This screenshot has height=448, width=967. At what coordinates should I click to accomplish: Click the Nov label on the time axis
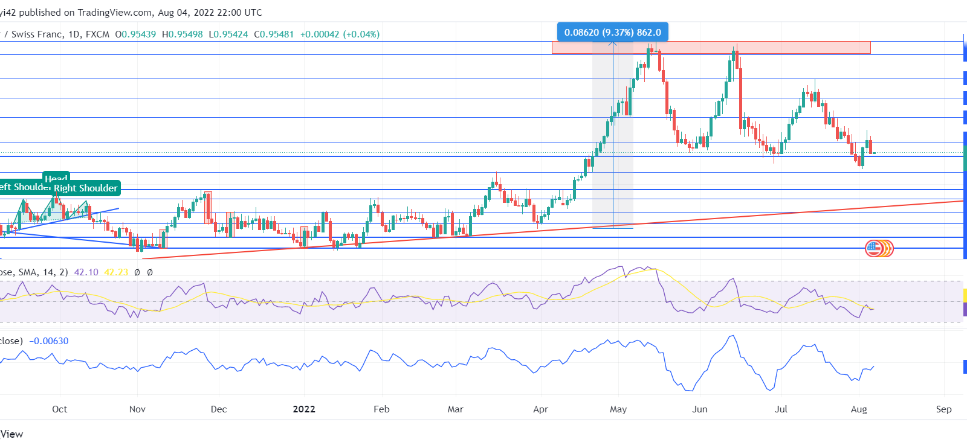(137, 409)
